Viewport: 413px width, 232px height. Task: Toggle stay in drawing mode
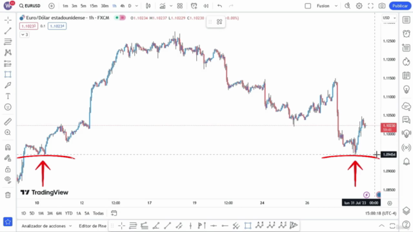click(x=8, y=158)
